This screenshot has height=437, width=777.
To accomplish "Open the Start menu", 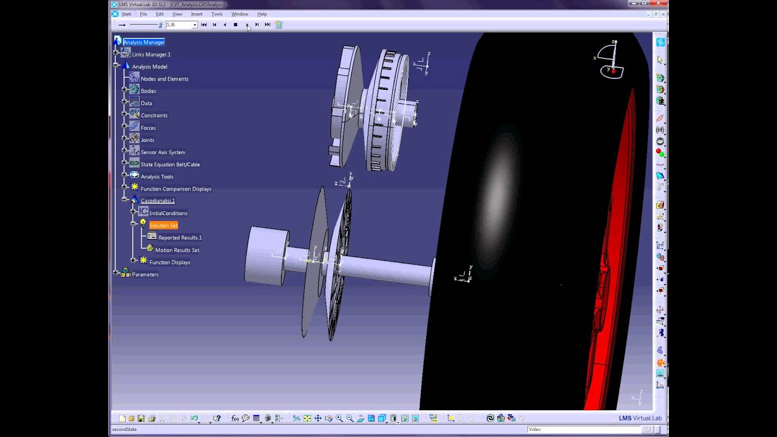I will 126,14.
